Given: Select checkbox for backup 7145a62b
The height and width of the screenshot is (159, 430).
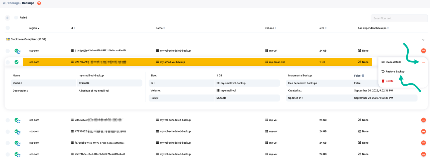Looking at the screenshot, I should click(8, 51).
